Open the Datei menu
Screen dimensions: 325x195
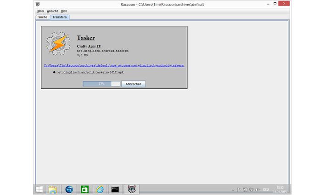click(40, 11)
